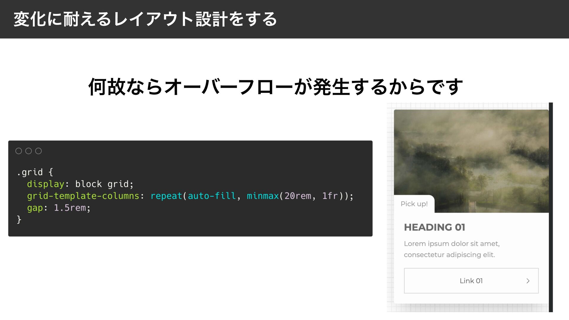Click the grid-template-columns property name
This screenshot has width=569, height=320.
pos(83,196)
